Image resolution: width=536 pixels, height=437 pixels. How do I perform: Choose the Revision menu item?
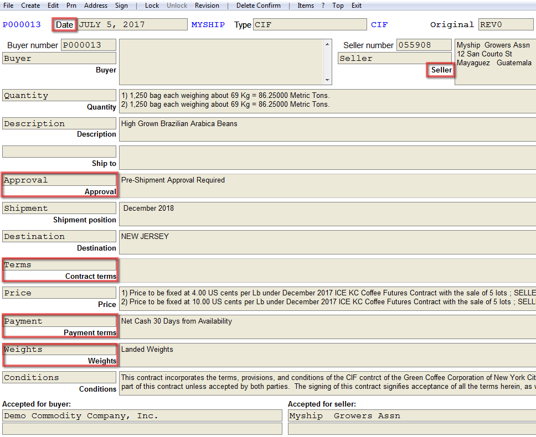(207, 6)
